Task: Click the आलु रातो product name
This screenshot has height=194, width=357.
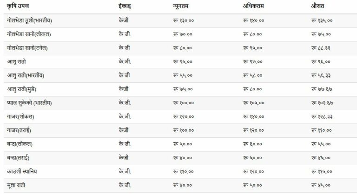Action: pos(16,62)
